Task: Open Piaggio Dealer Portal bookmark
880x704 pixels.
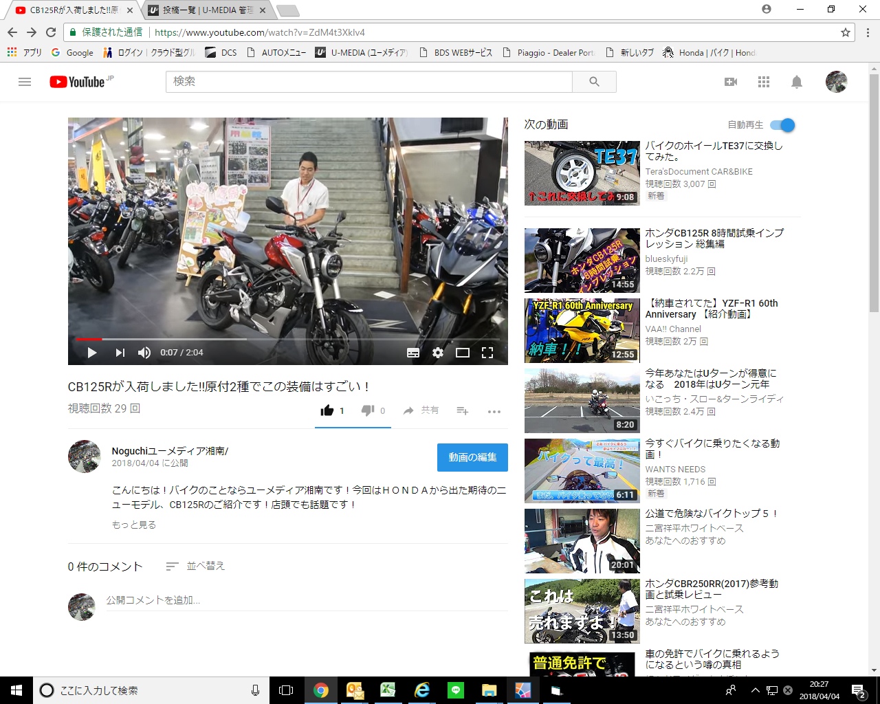Action: [x=549, y=52]
